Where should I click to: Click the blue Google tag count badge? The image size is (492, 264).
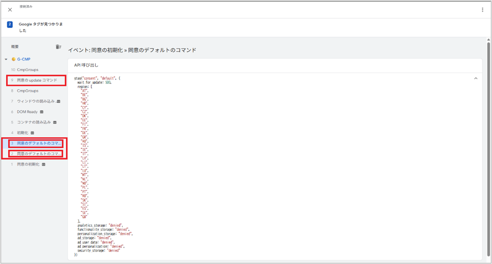pyautogui.click(x=10, y=25)
